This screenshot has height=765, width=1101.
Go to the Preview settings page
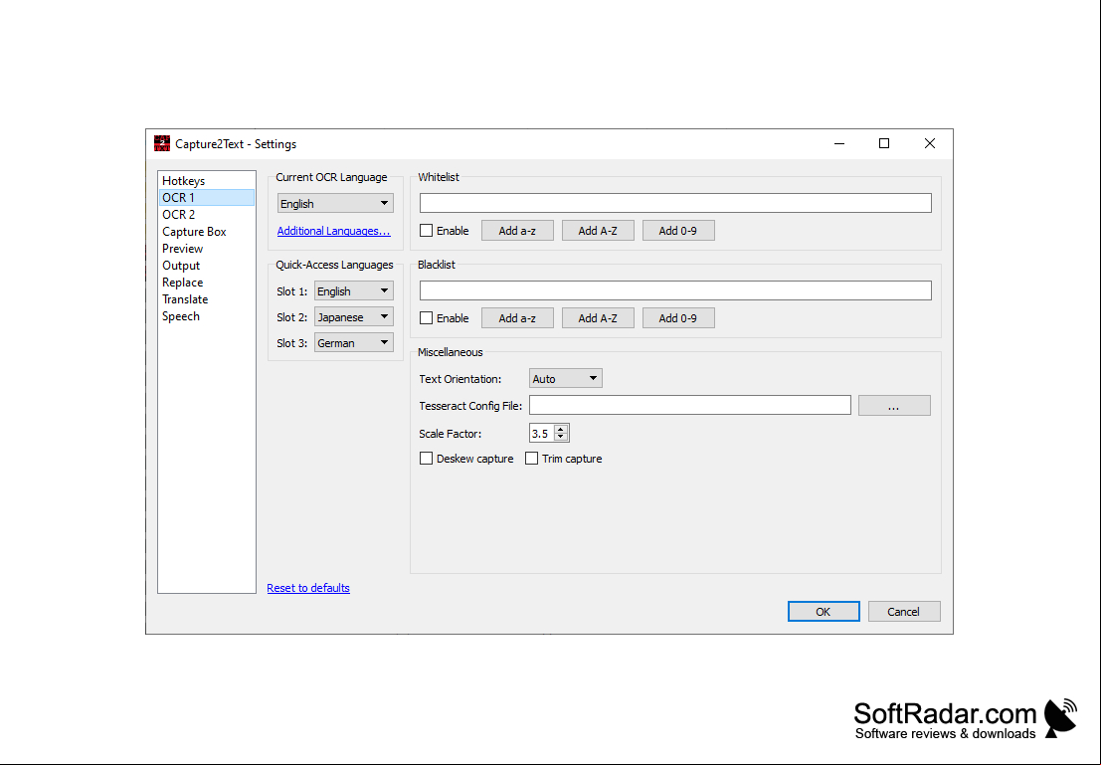click(x=207, y=248)
